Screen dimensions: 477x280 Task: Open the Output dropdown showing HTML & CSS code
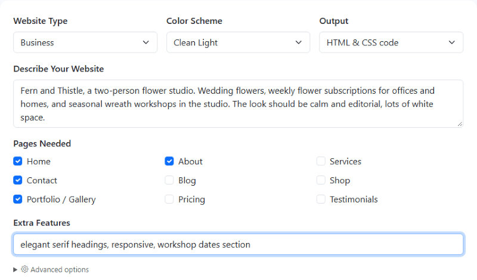[x=391, y=42]
